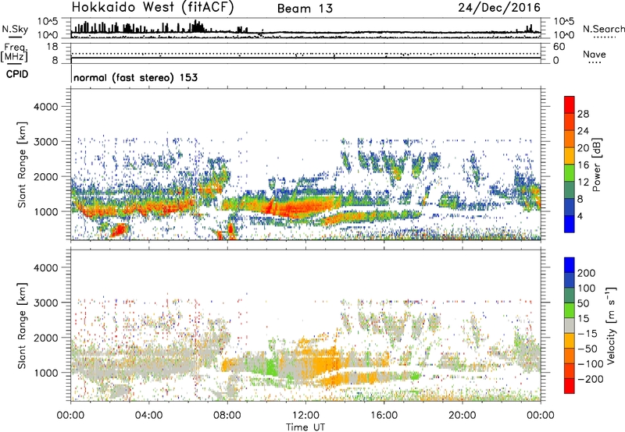This screenshot has width=625, height=432.
Task: Click the date '24/Dec/2016'
Action: [499, 8]
